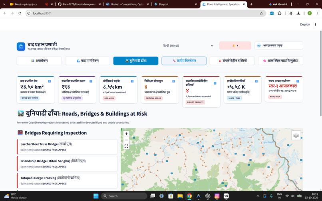Click the CRITICAL SCOUR badge
Screen dimensions: 322x201
click(153, 98)
